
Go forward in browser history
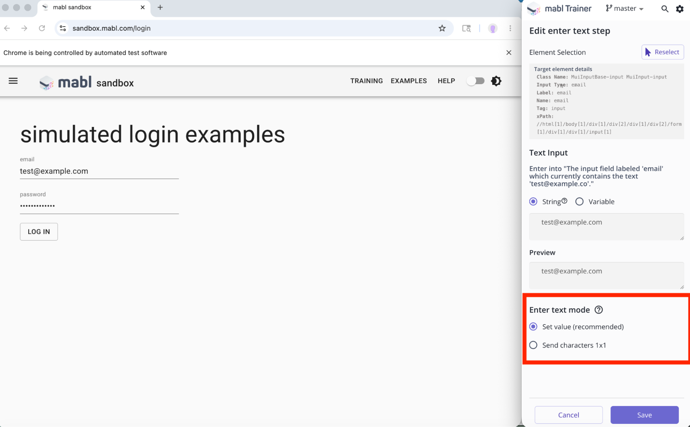(24, 28)
